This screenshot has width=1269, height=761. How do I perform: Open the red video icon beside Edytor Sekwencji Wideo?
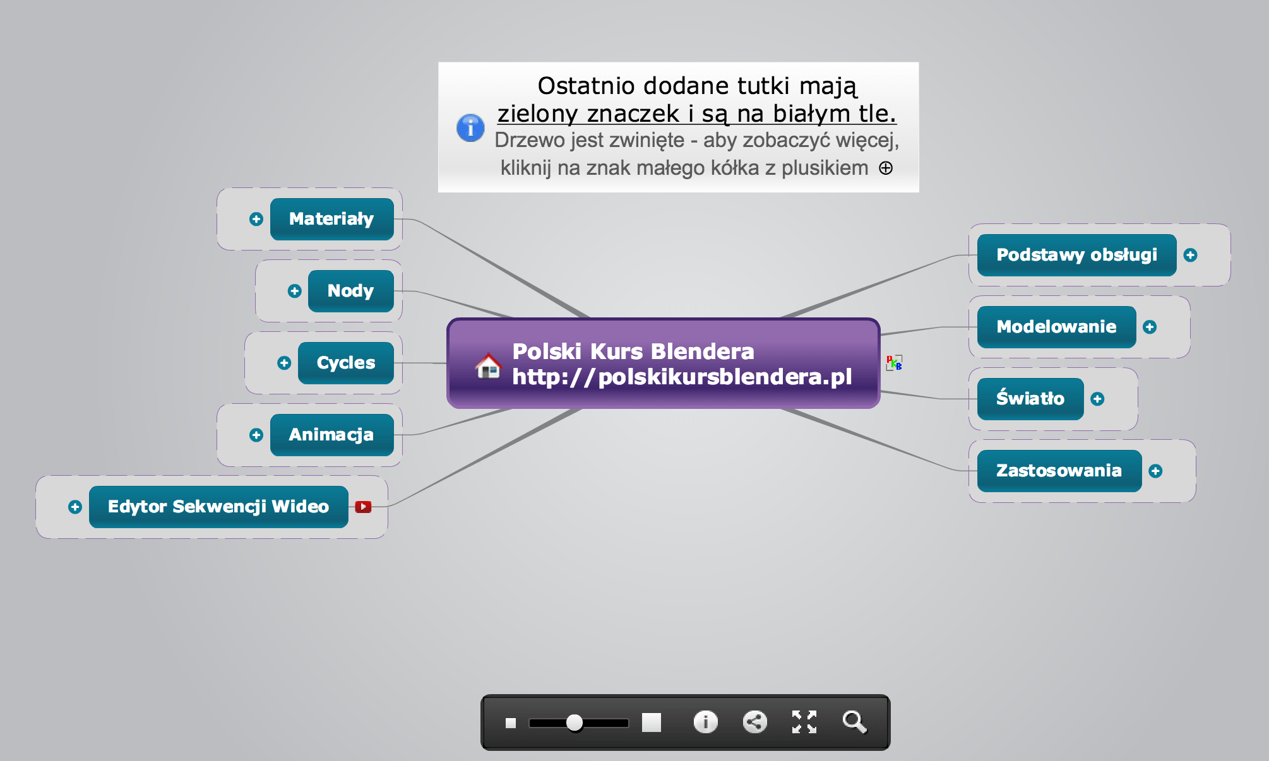[363, 507]
